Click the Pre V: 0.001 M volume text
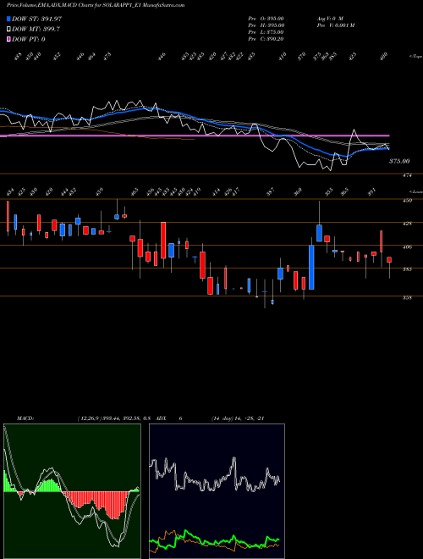 point(335,25)
